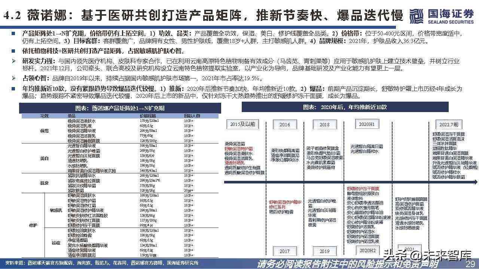Select the 2020H2 timeline box
479x269 pixels.
(x=367, y=250)
